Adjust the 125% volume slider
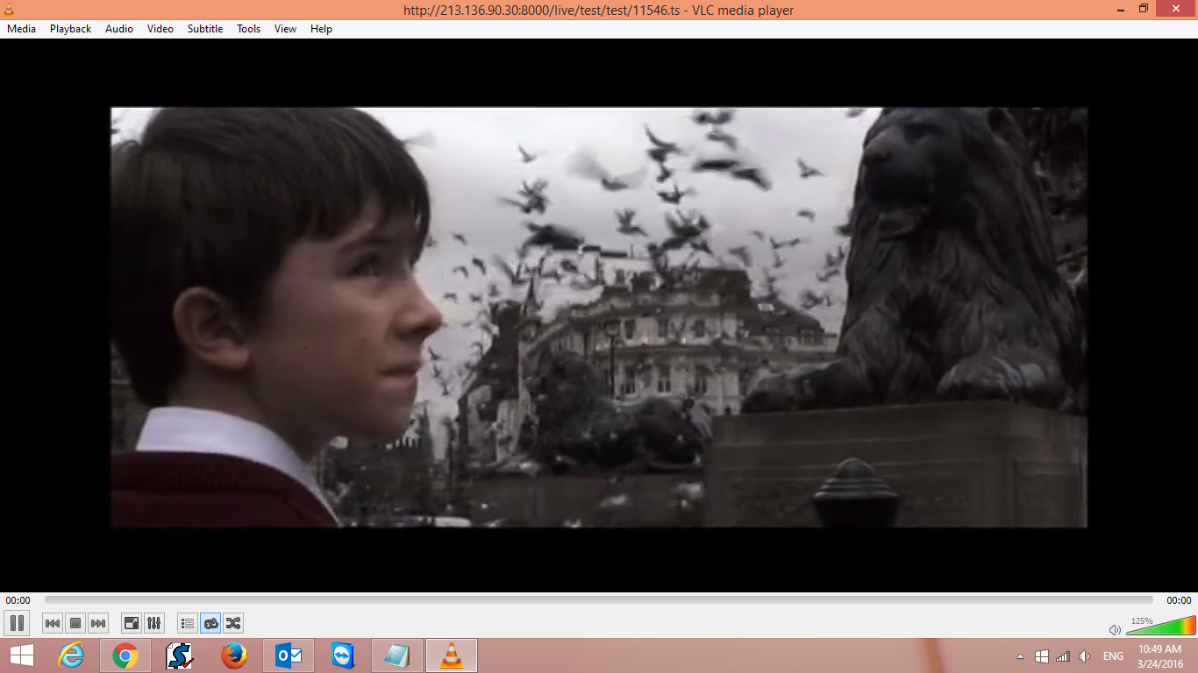Viewport: 1198px width, 673px height. 1160,626
